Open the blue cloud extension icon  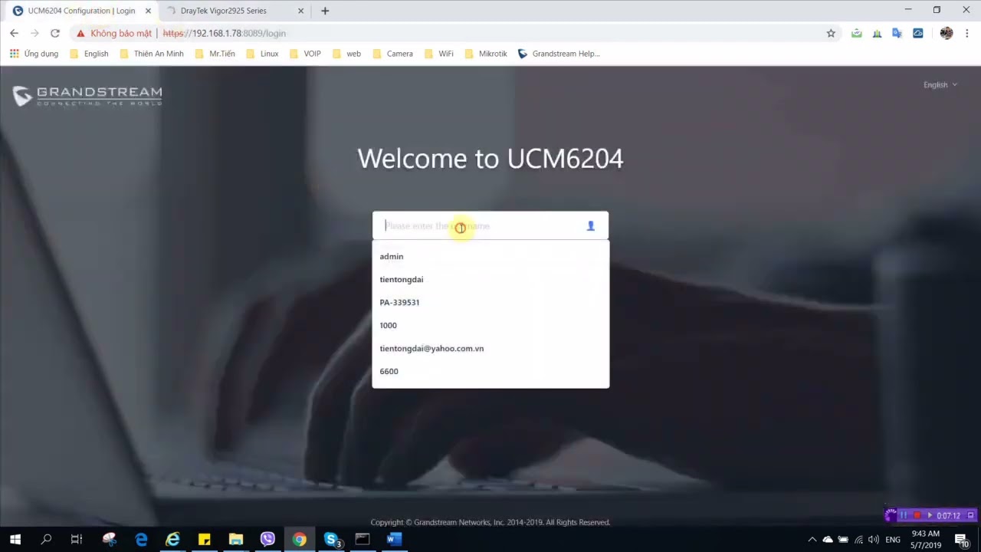(917, 33)
